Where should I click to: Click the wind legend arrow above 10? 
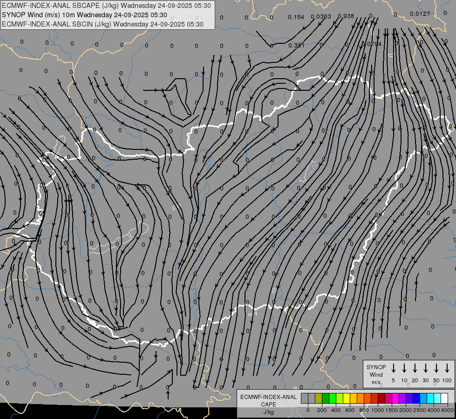click(x=404, y=368)
